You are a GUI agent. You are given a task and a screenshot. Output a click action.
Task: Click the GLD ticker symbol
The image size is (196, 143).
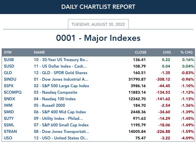(8, 73)
